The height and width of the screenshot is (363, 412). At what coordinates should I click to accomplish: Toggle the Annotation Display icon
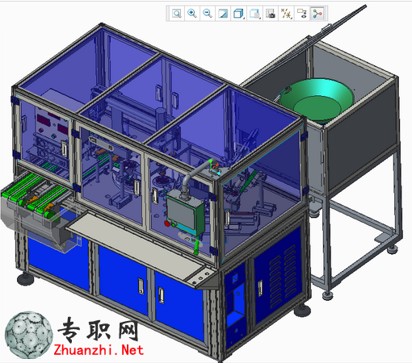301,14
